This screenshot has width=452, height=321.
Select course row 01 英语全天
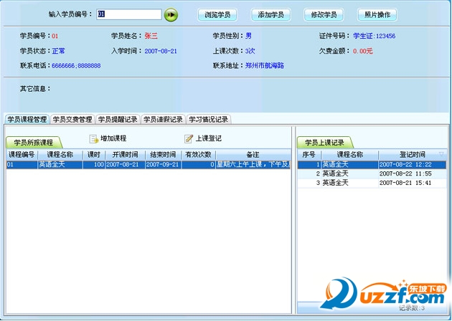pyautogui.click(x=108, y=165)
